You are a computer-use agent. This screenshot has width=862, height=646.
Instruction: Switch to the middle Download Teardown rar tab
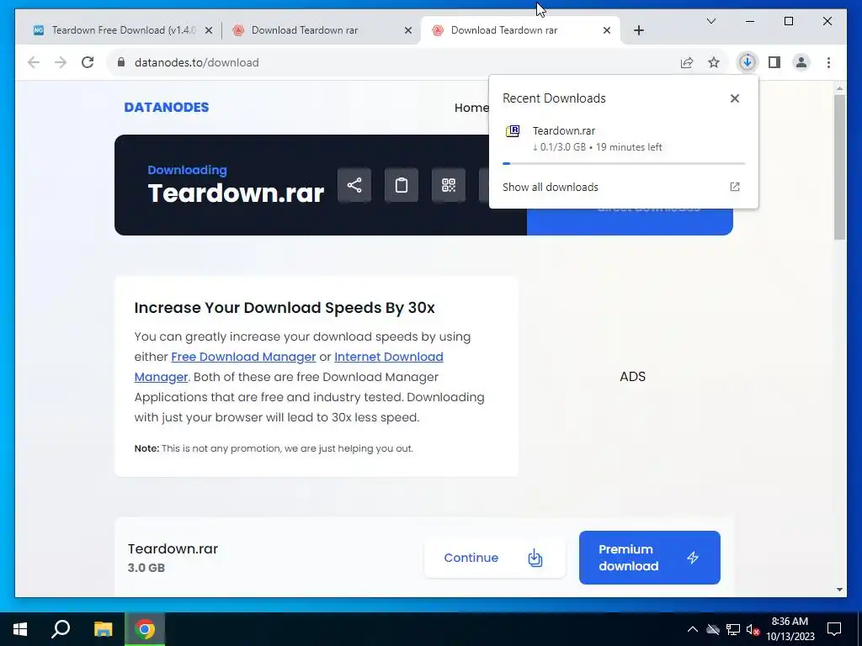(322, 30)
